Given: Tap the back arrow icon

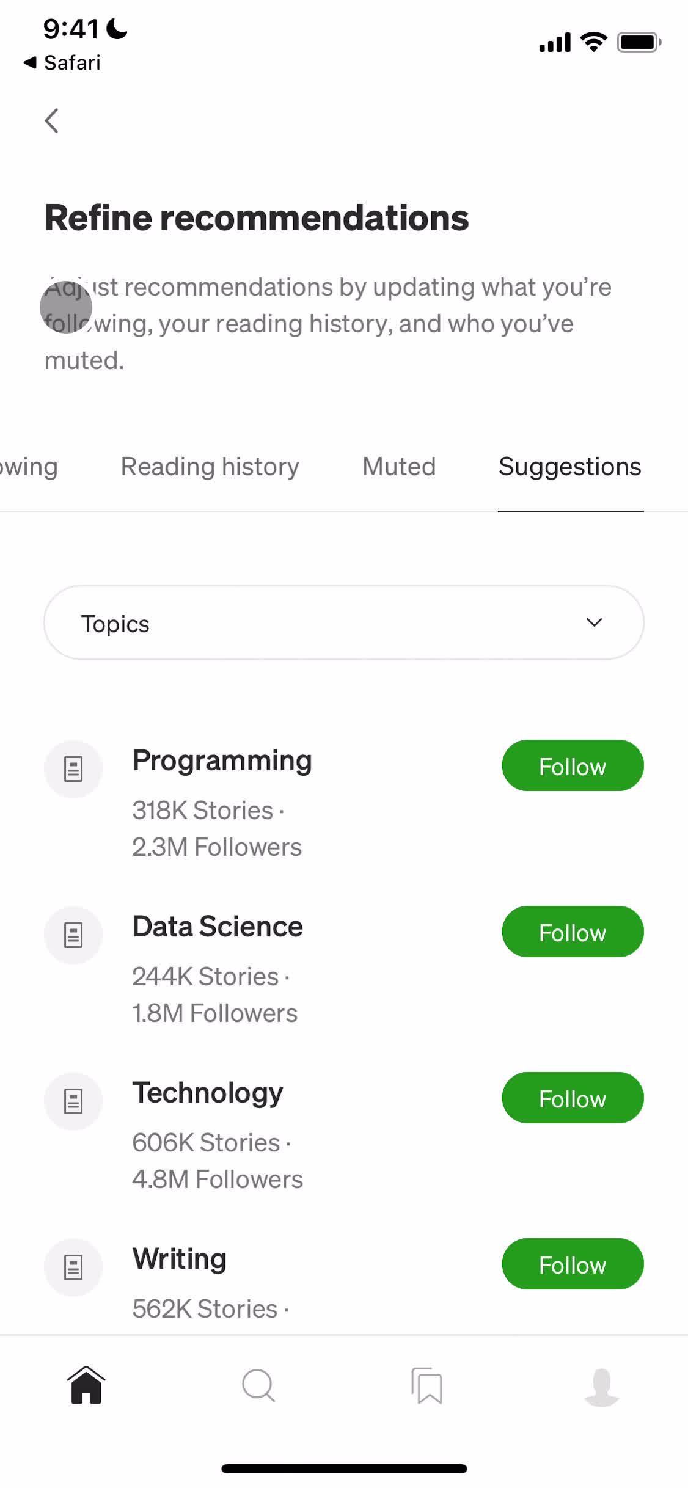Looking at the screenshot, I should coord(53,121).
